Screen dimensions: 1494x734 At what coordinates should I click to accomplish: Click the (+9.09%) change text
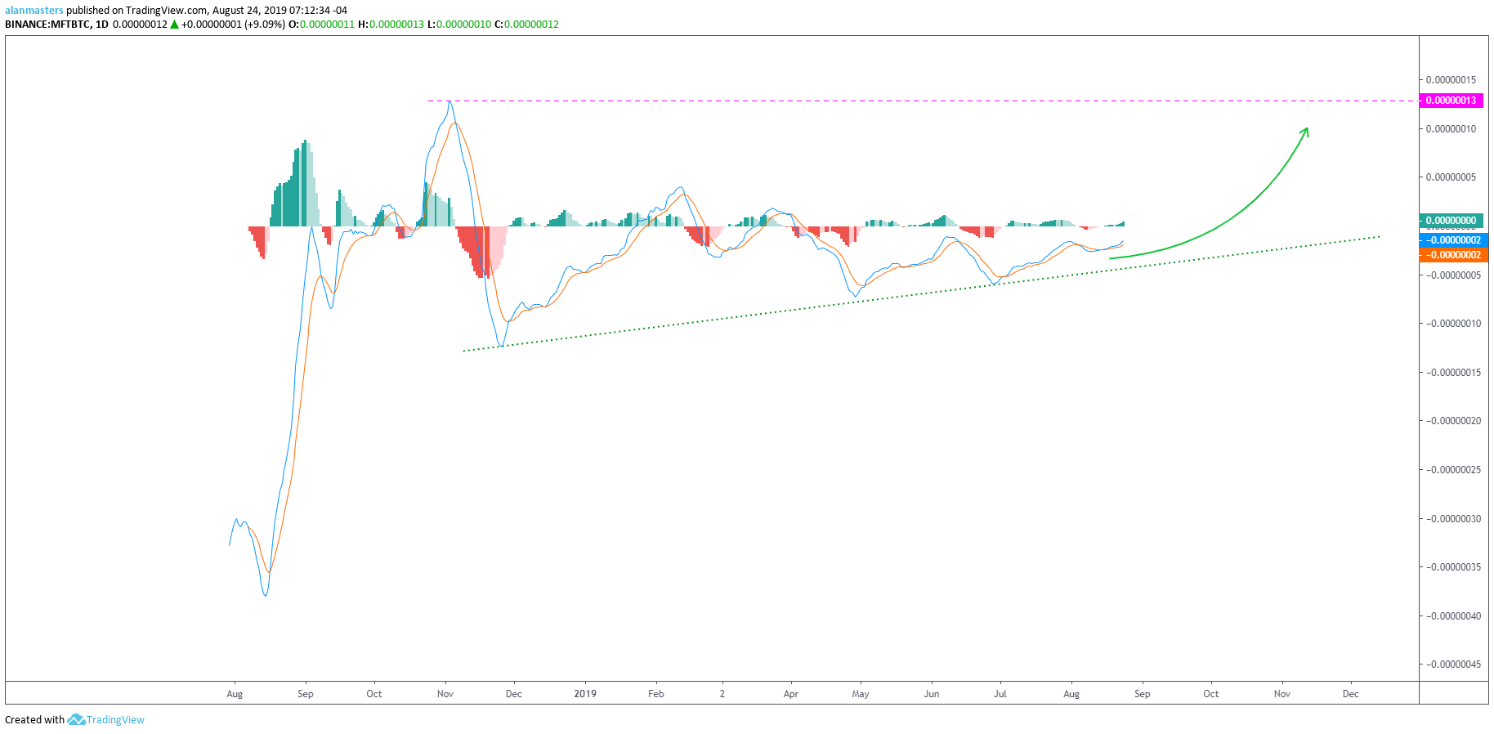265,25
